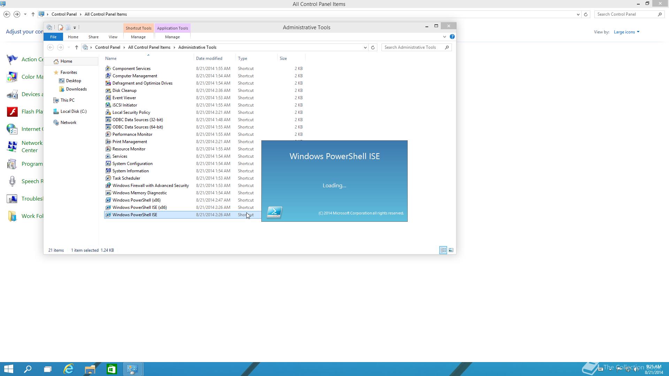
Task: Switch to Details view icon in status bar
Action: tap(443, 250)
